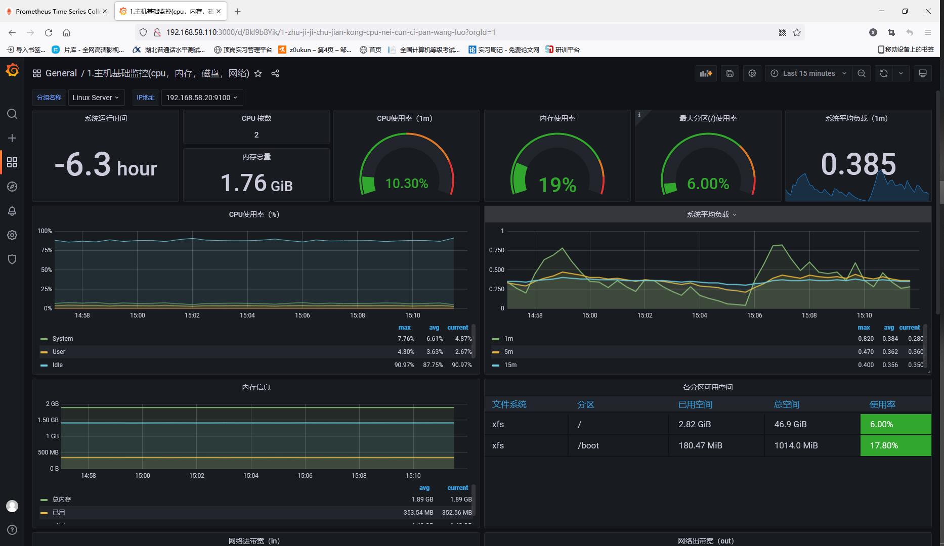Sort table by 已用空间 column header

click(695, 404)
